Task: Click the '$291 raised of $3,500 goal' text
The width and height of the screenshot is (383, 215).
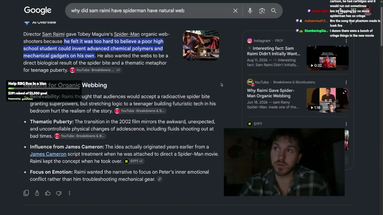Action: pyautogui.click(x=28, y=93)
